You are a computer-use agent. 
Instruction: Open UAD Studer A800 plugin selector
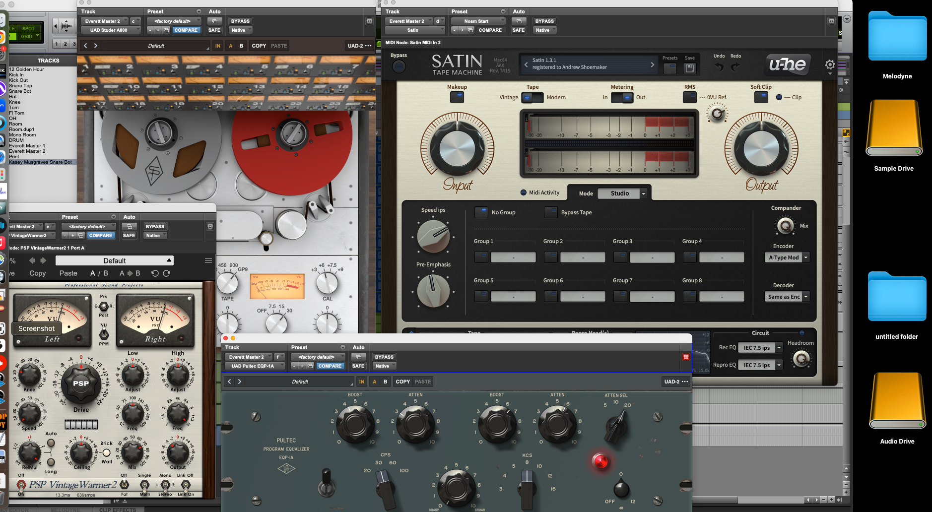[111, 30]
